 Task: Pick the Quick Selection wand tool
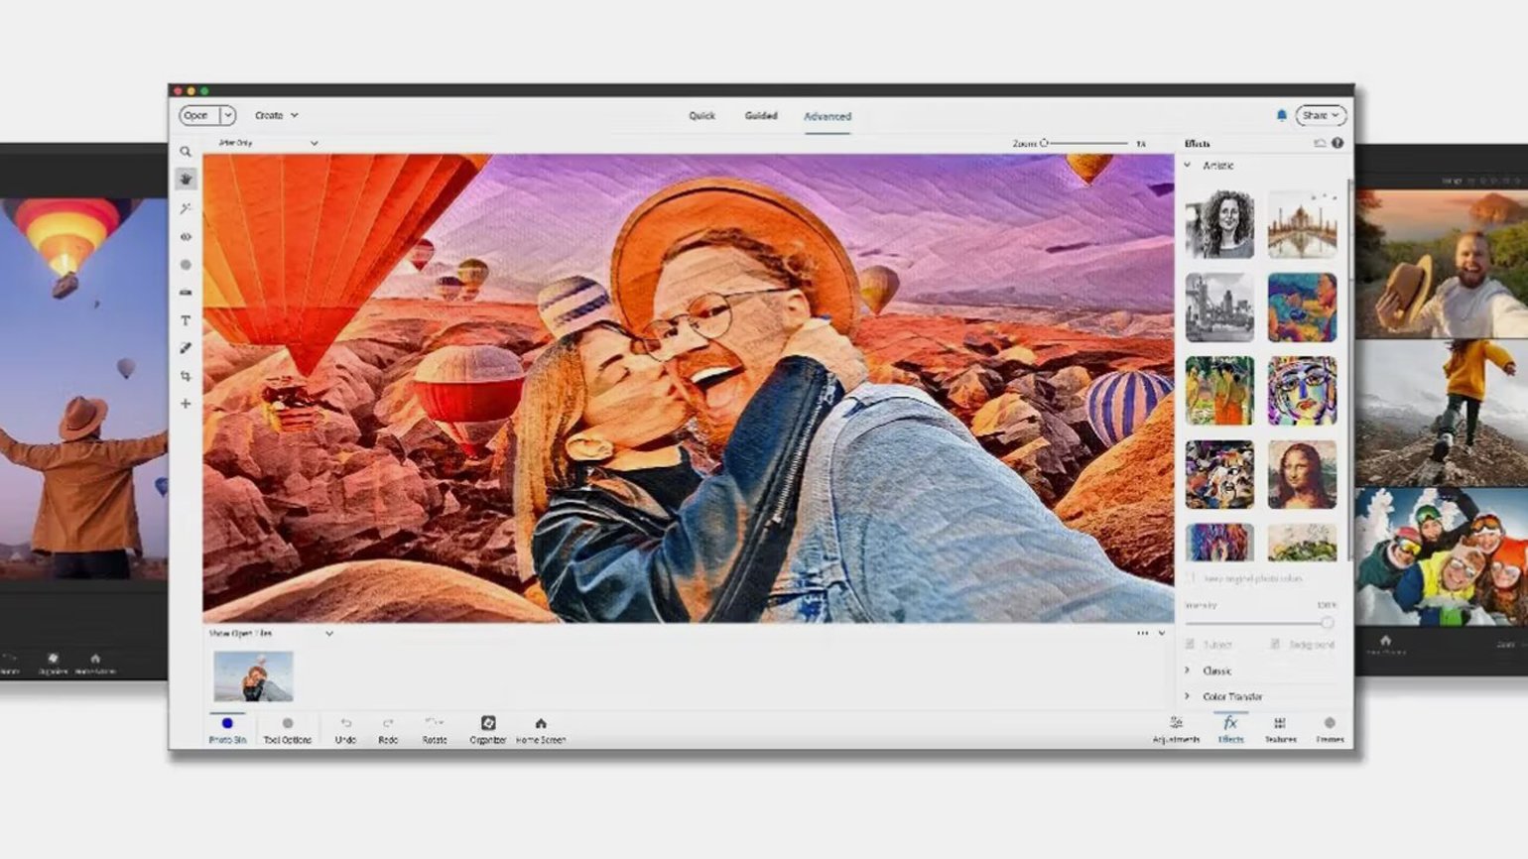pos(186,208)
